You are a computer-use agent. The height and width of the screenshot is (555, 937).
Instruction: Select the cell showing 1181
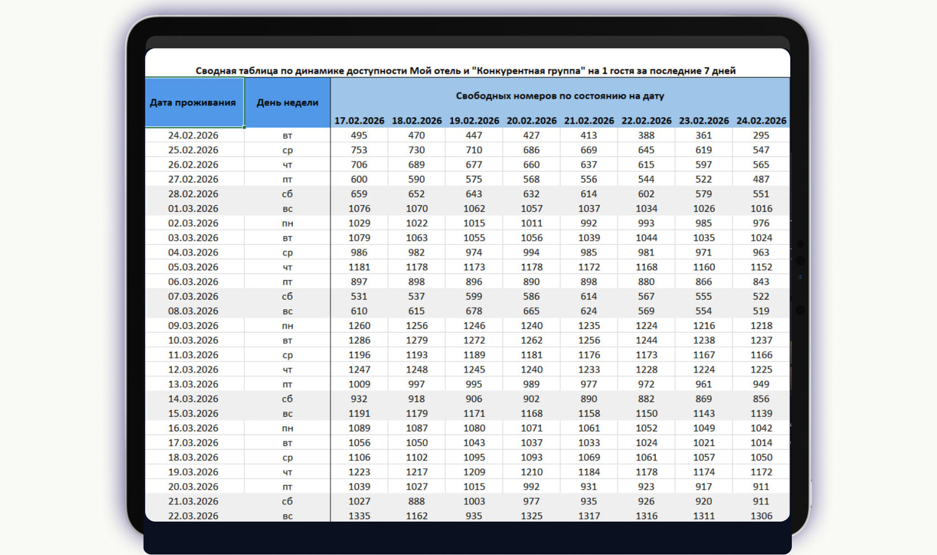point(359,267)
